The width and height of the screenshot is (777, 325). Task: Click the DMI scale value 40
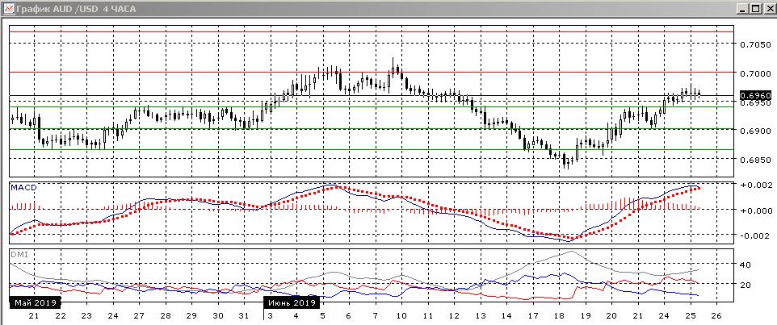point(745,265)
